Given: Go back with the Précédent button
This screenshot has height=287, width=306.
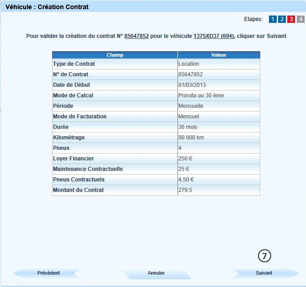Looking at the screenshot, I should [x=48, y=273].
